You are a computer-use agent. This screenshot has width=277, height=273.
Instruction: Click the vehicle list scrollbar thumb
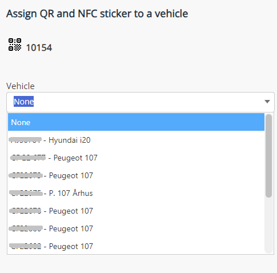click(x=268, y=156)
